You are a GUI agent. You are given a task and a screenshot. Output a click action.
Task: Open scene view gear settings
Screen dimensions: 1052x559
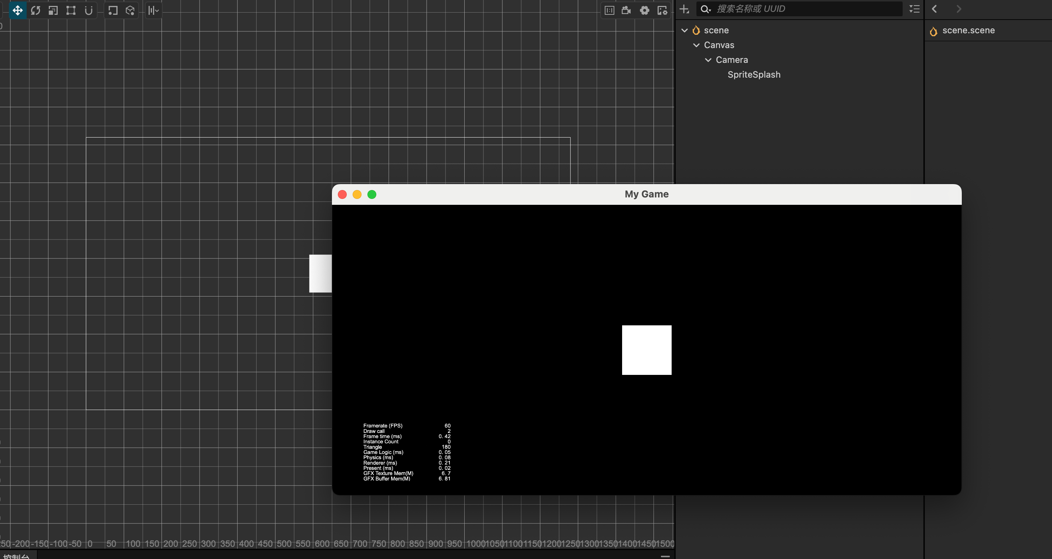click(644, 10)
